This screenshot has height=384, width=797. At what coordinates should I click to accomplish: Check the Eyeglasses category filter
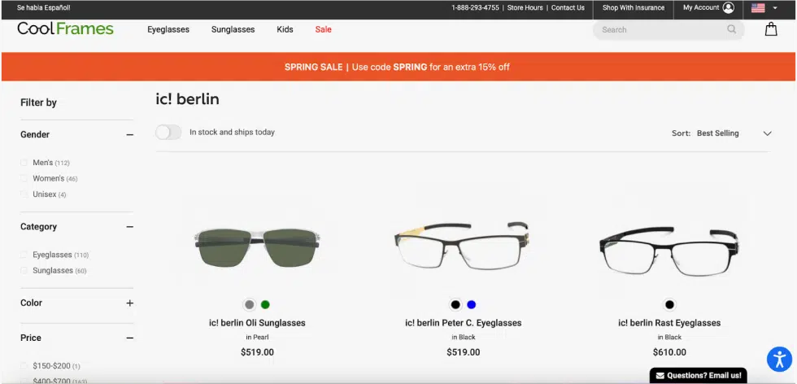point(24,255)
